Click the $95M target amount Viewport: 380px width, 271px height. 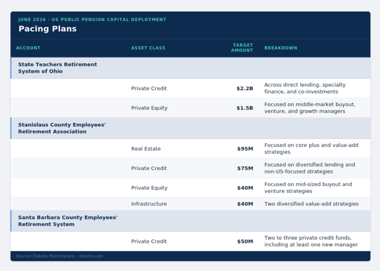point(245,149)
